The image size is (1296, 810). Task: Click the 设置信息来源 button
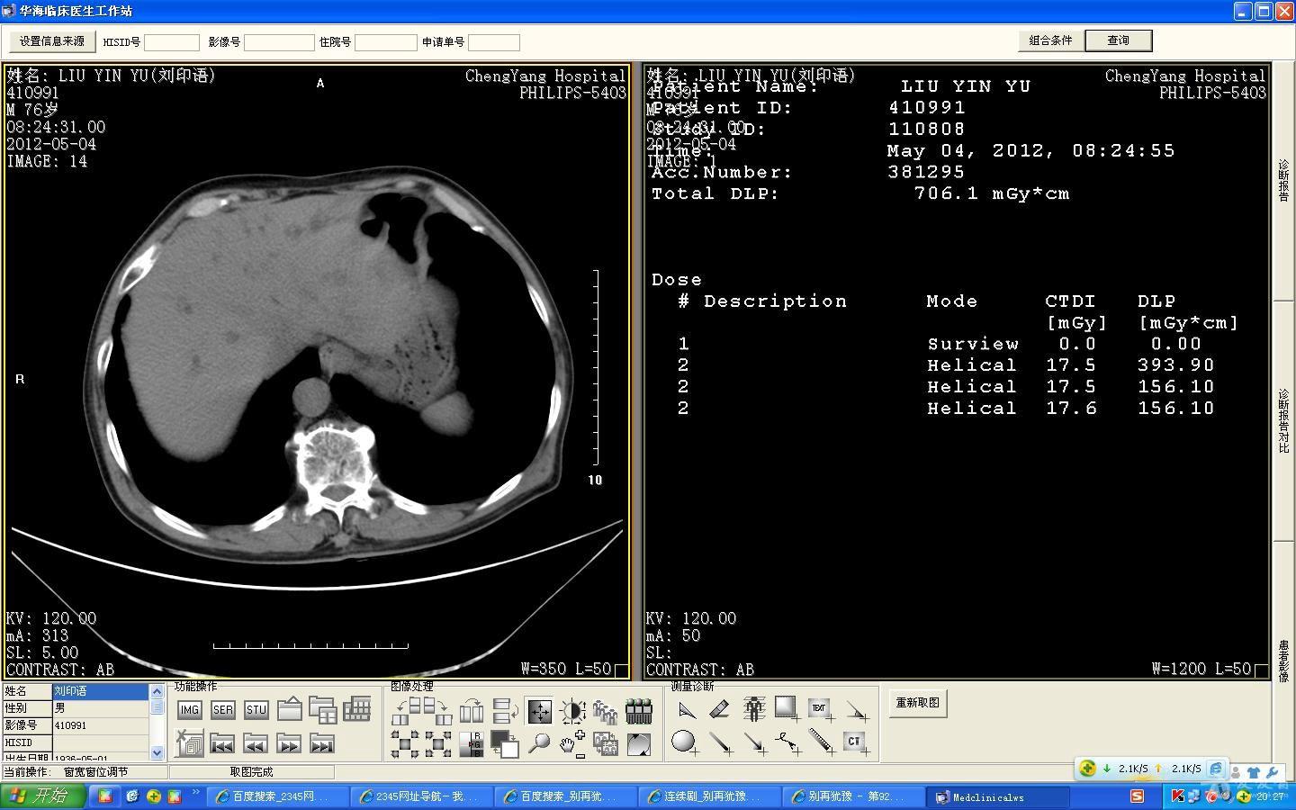click(52, 41)
